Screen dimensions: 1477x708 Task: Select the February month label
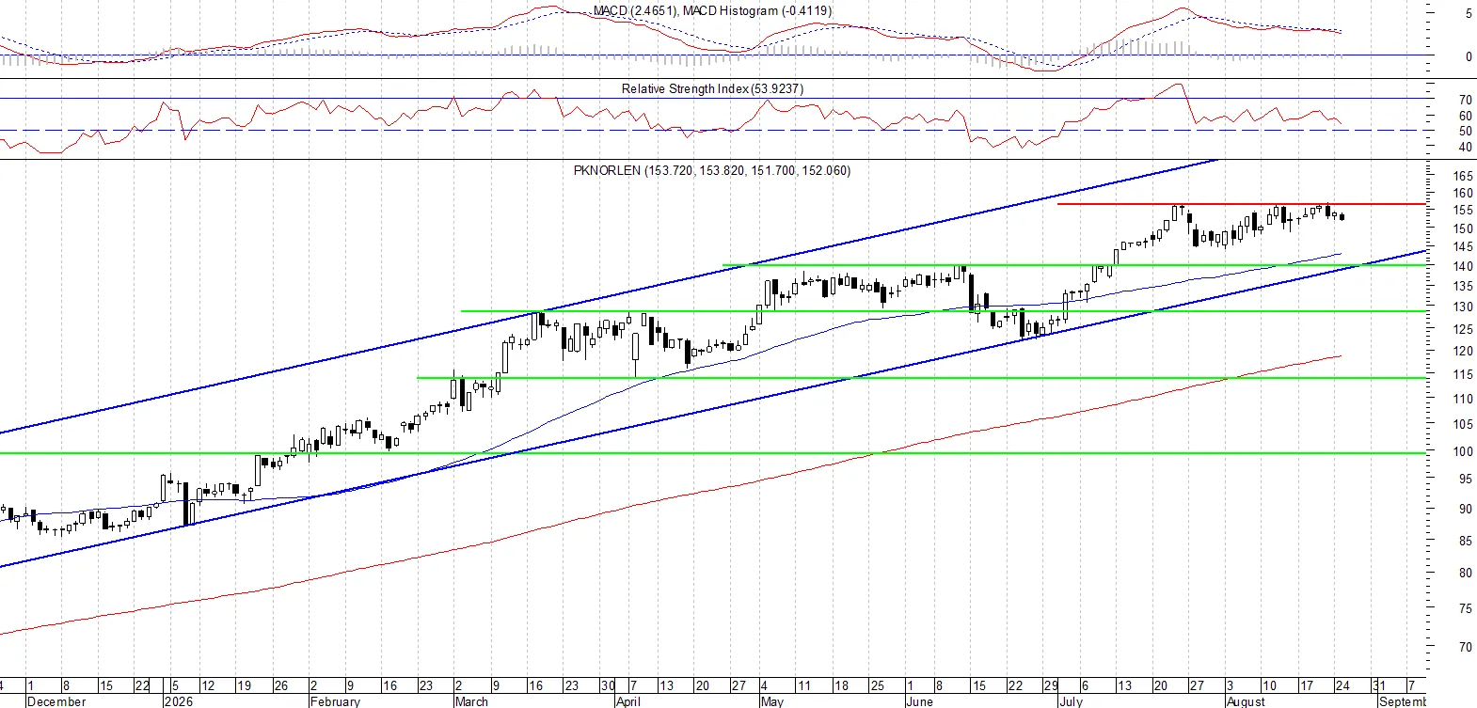(x=335, y=701)
